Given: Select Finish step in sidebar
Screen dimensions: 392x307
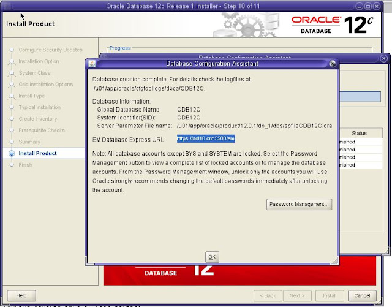Looking at the screenshot, I should (25, 165).
